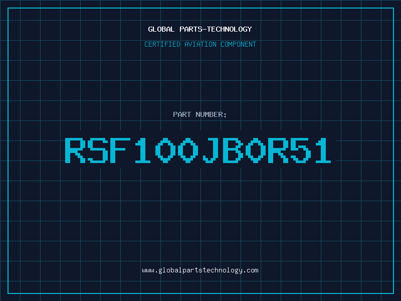Click the word COMPONENT in the subtitle

tap(239, 44)
